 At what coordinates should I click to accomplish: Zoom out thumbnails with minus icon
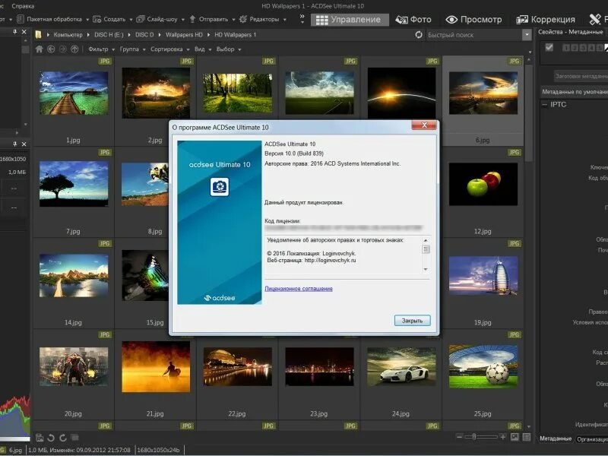[x=460, y=437]
